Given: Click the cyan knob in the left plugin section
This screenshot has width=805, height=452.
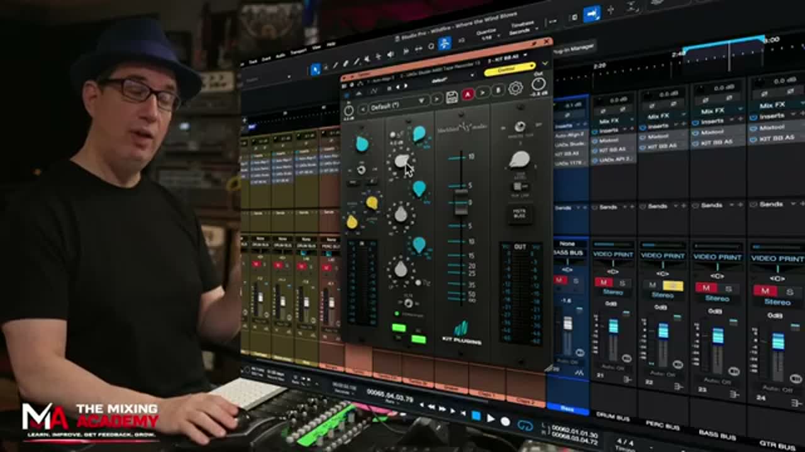Looking at the screenshot, I should (x=362, y=144).
